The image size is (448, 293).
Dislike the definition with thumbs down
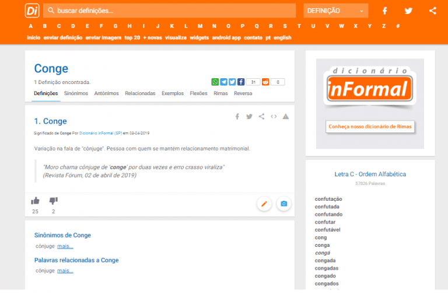[54, 201]
